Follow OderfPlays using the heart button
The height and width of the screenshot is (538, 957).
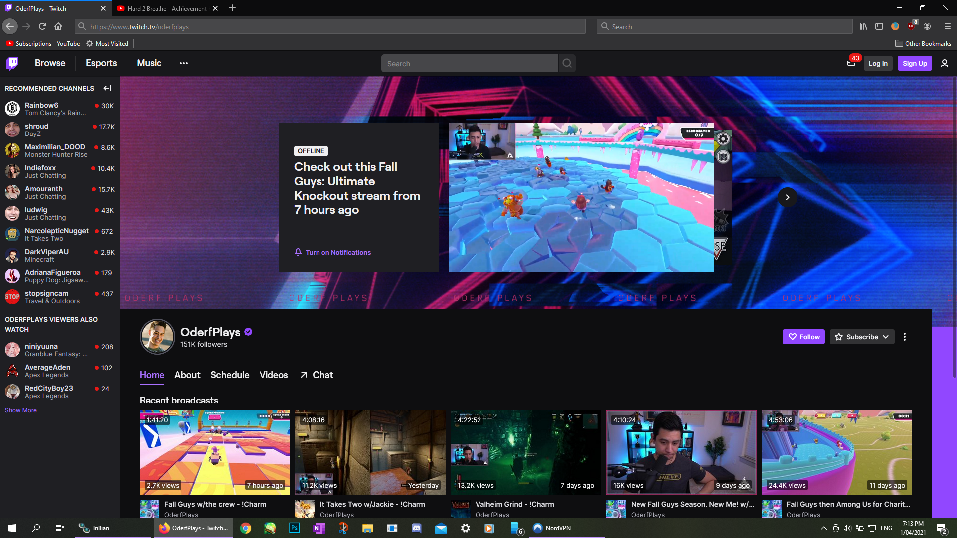pos(803,337)
